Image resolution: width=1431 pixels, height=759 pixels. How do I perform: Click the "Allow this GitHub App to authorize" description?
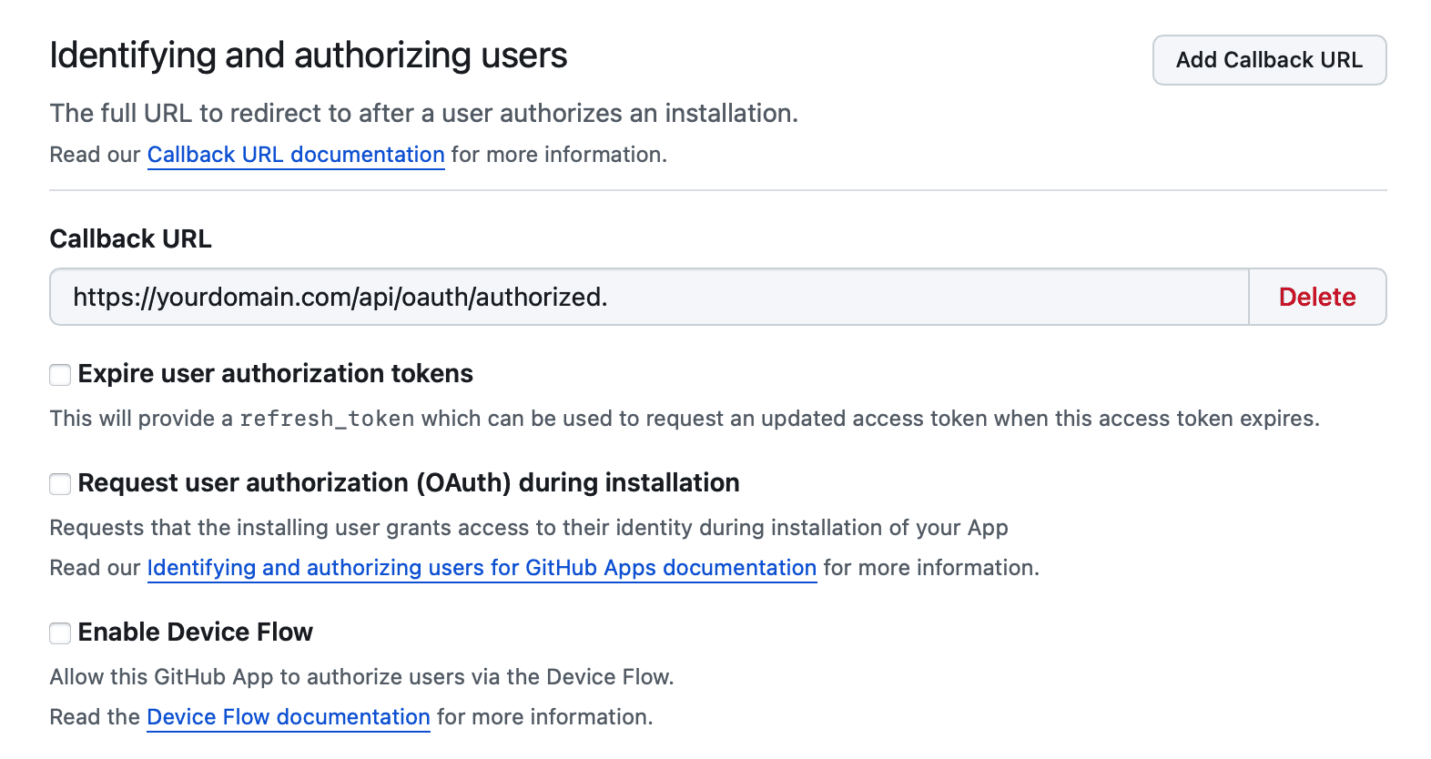pos(361,677)
